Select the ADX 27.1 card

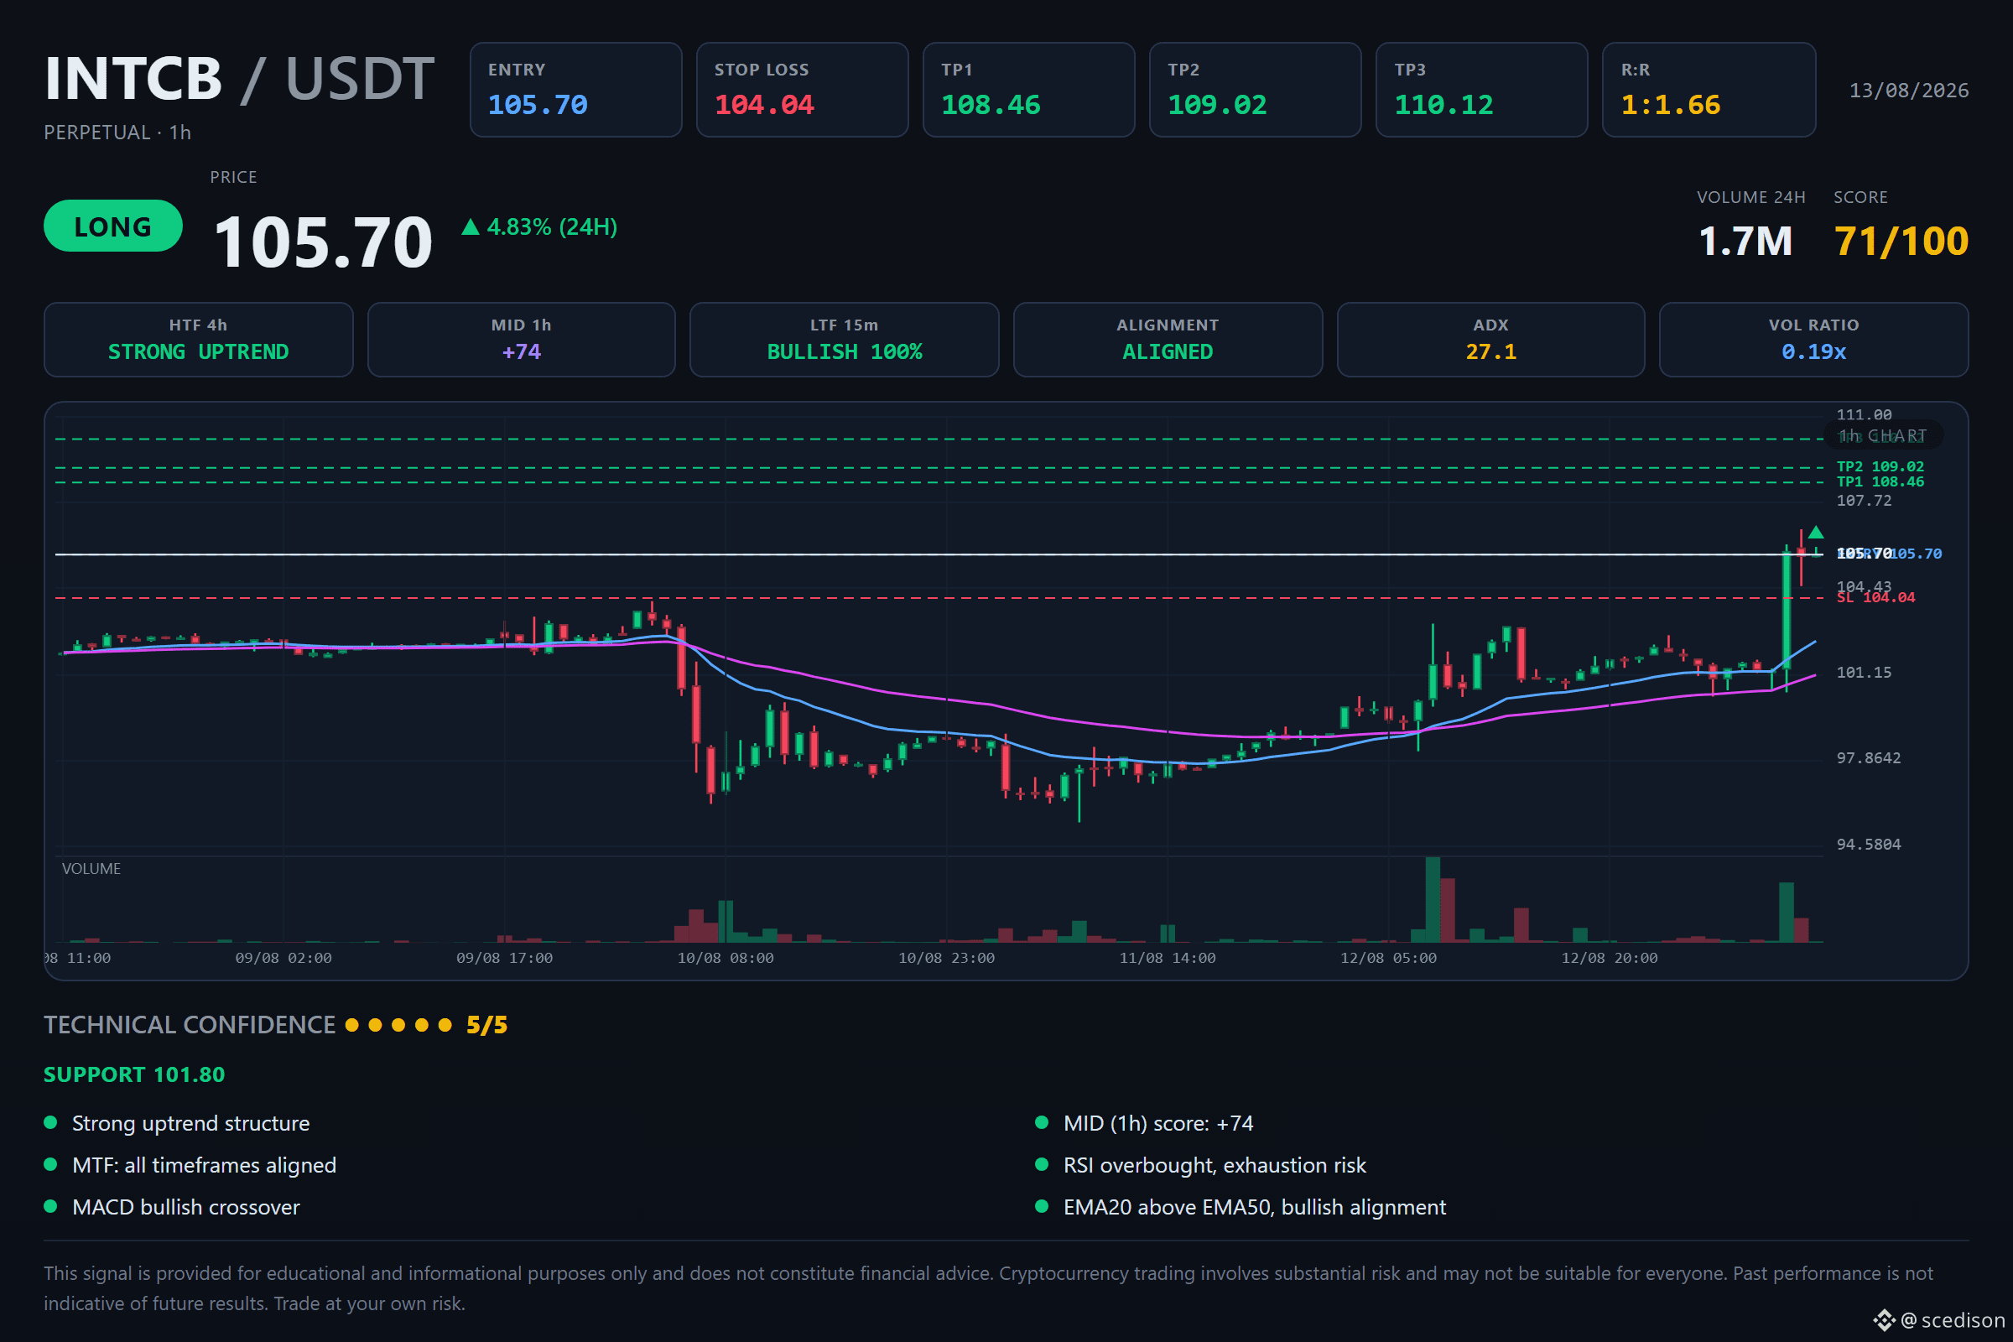1491,340
